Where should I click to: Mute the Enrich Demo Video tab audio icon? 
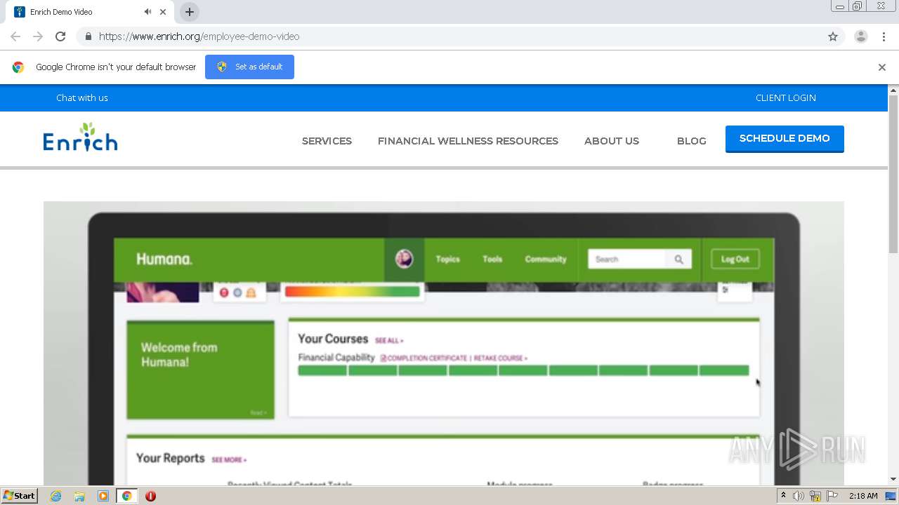pyautogui.click(x=147, y=12)
